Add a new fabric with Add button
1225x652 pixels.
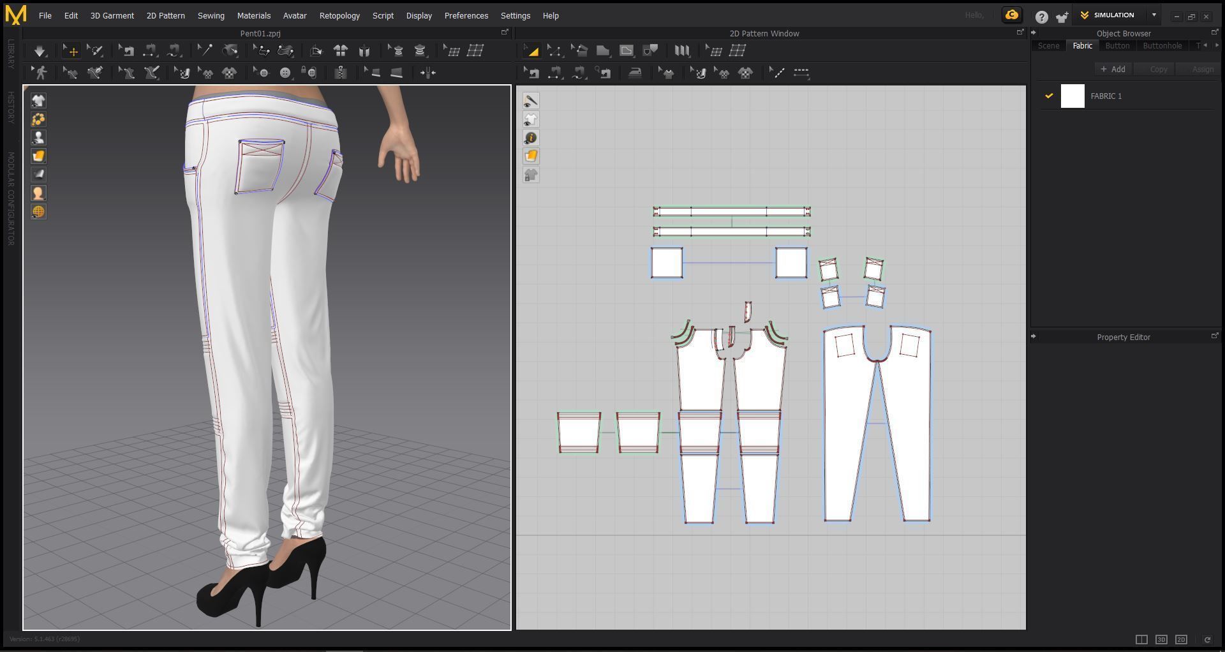(1113, 70)
